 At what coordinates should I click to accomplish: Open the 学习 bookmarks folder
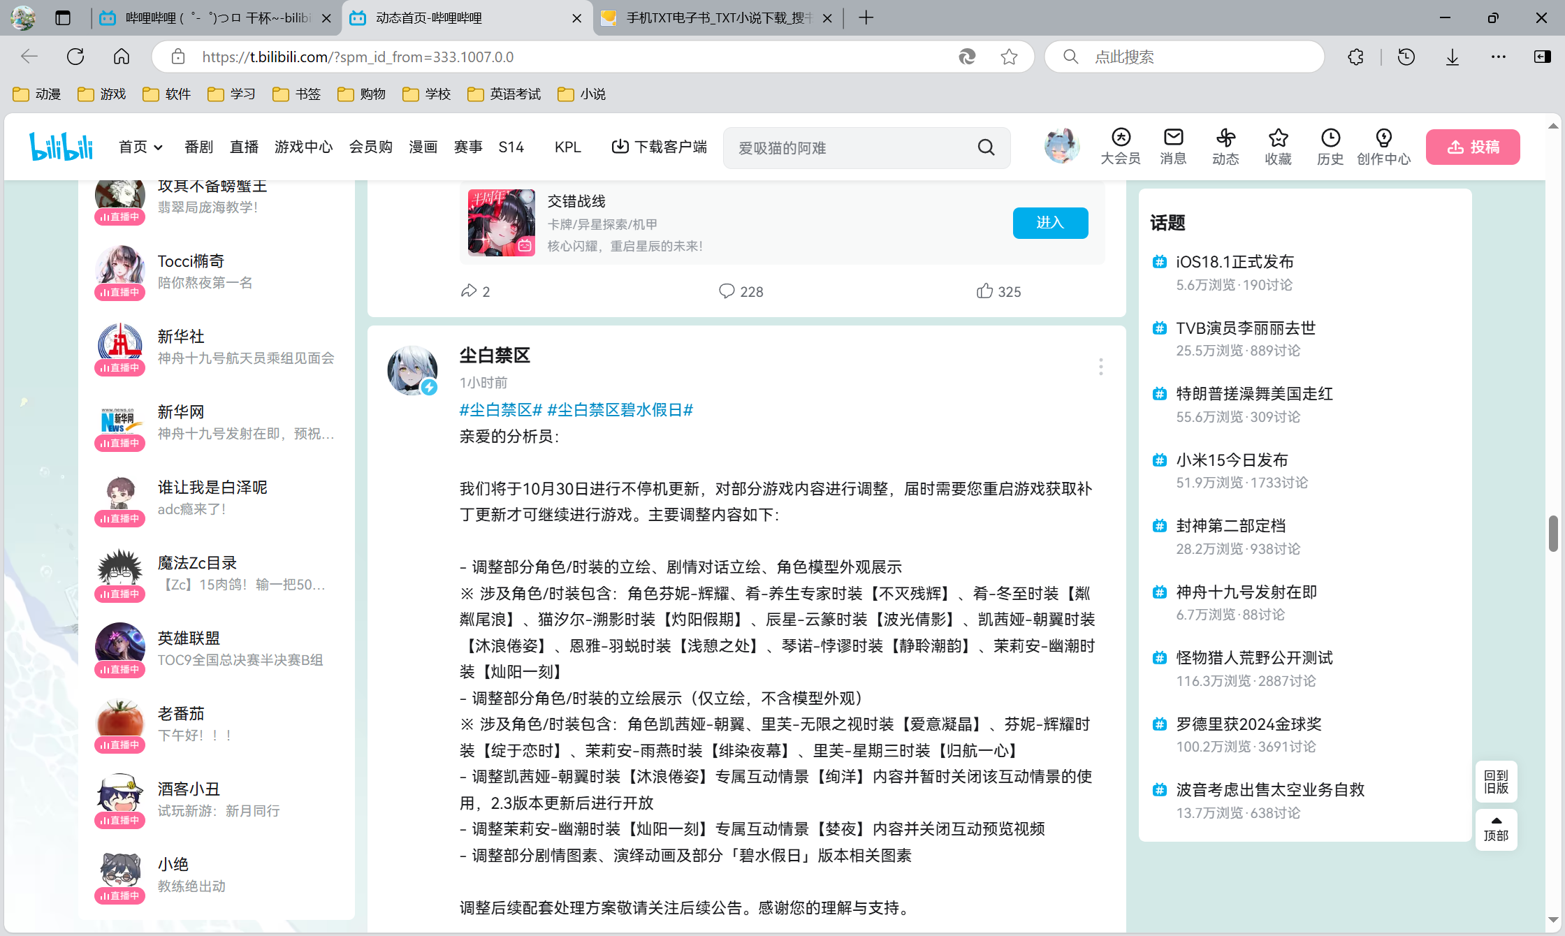[x=232, y=94]
